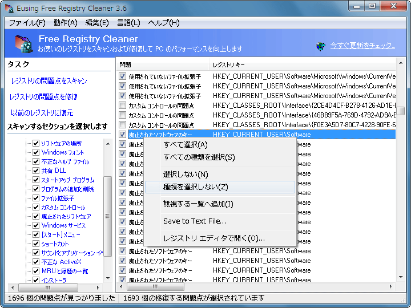Click the 問題 column header
411x308 pixels.
coord(163,64)
